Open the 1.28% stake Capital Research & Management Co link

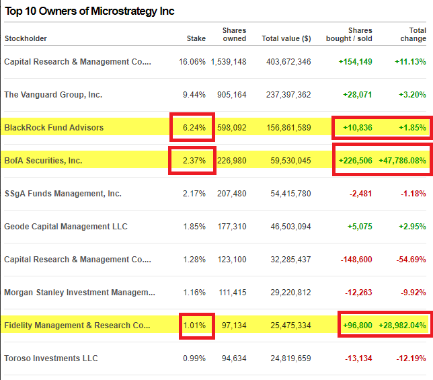pyautogui.click(x=77, y=260)
